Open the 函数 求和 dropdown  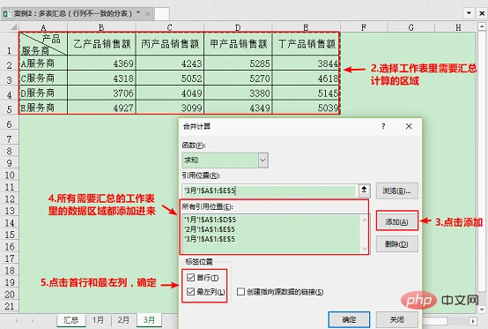[x=262, y=161]
